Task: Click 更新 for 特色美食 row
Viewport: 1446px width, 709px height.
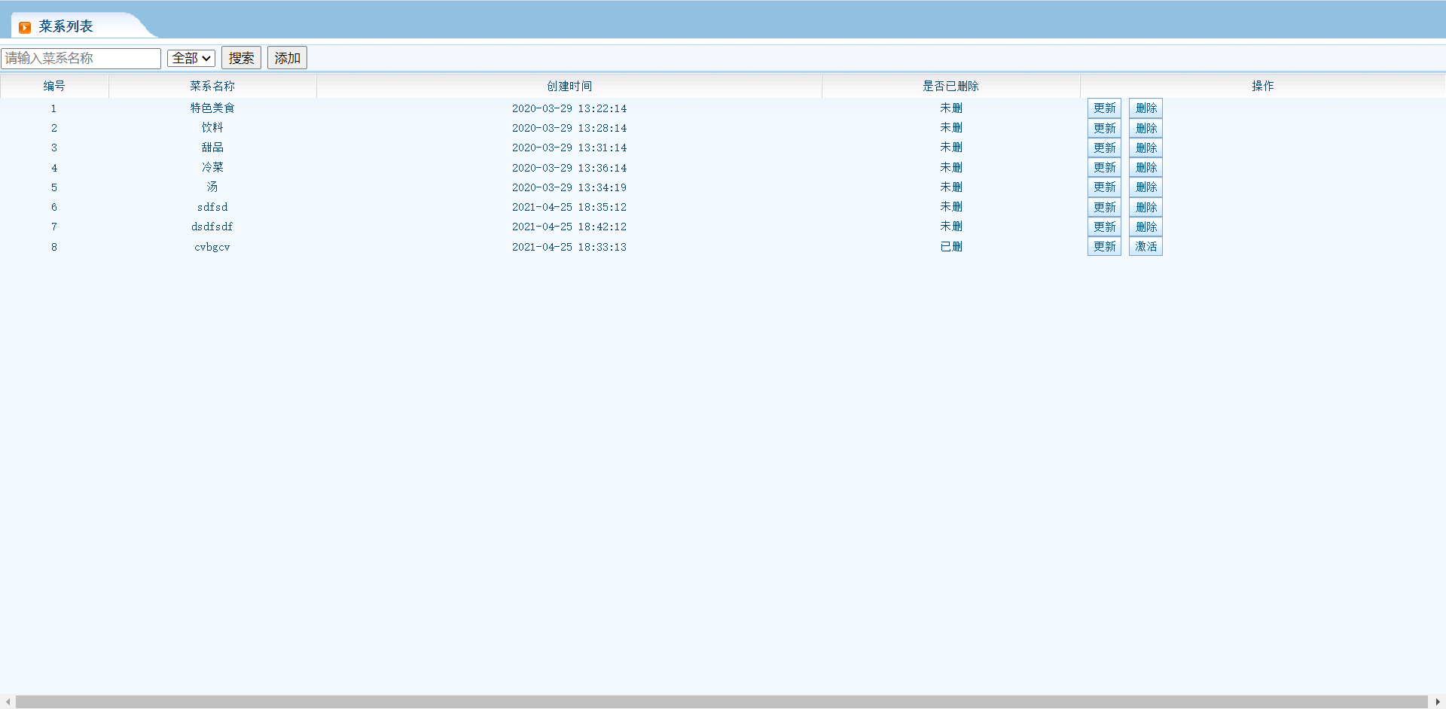Action: point(1104,108)
